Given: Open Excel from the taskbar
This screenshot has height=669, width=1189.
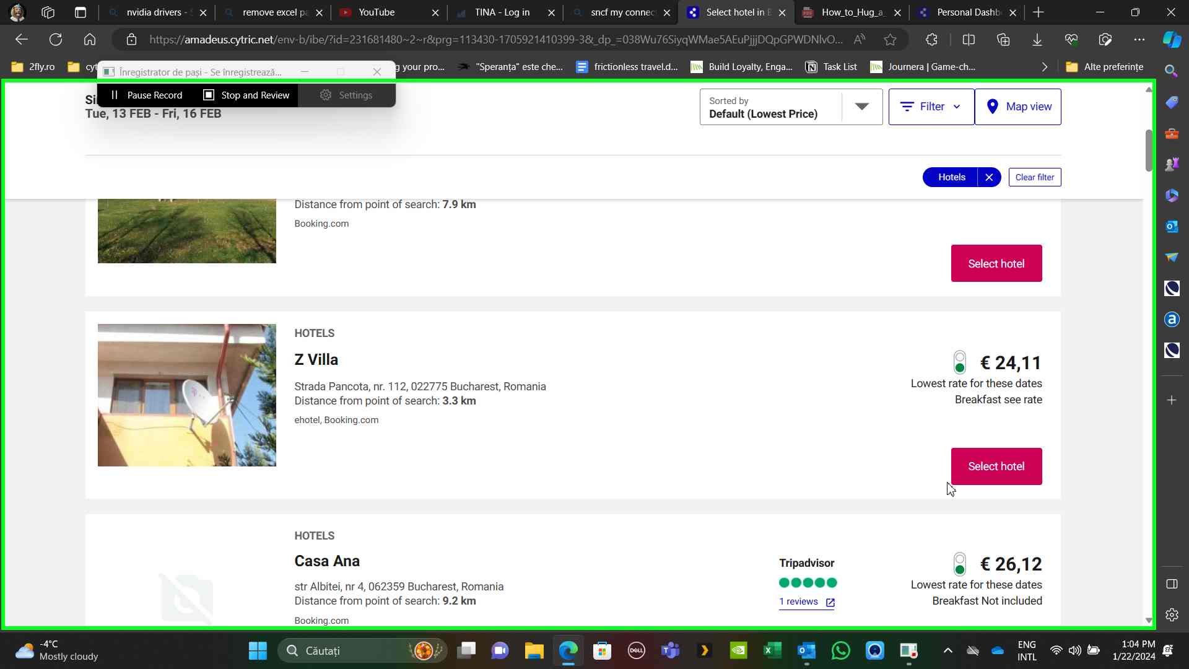Looking at the screenshot, I should (772, 650).
